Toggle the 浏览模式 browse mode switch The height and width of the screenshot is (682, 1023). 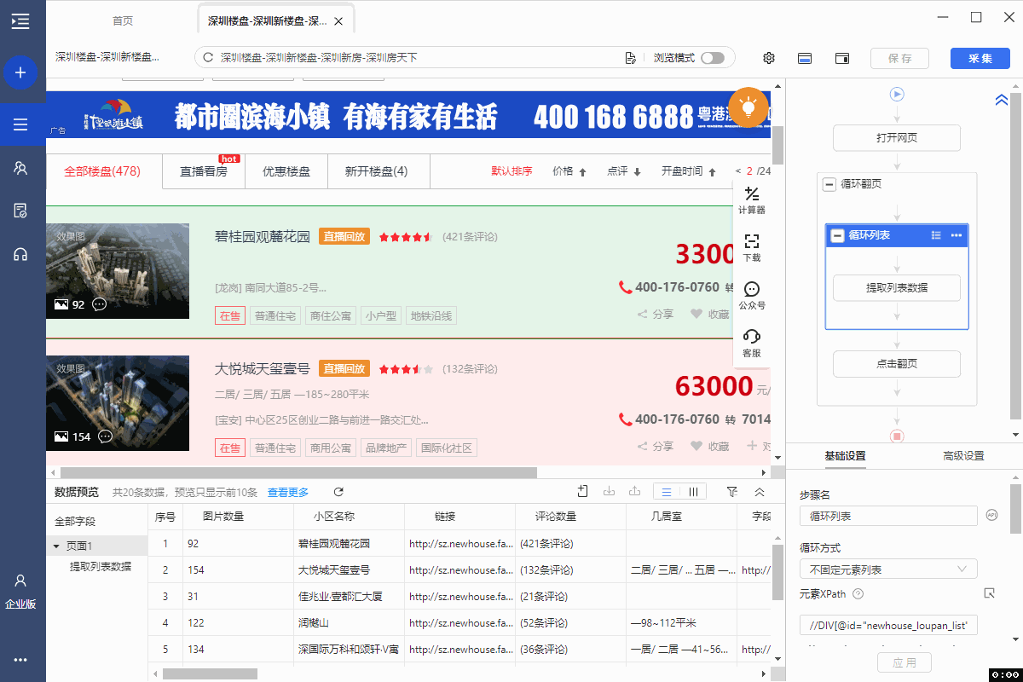pos(713,58)
